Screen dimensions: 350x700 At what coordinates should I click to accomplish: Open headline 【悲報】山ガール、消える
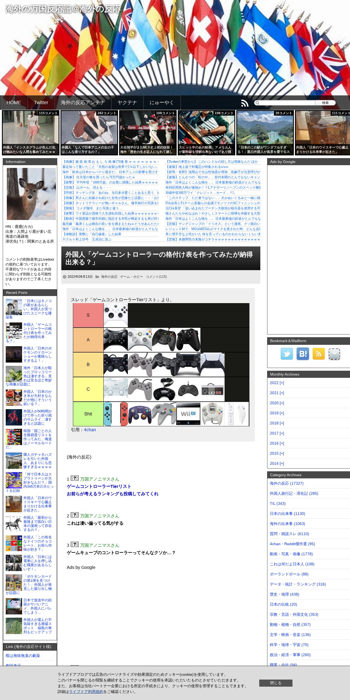pos(87,188)
